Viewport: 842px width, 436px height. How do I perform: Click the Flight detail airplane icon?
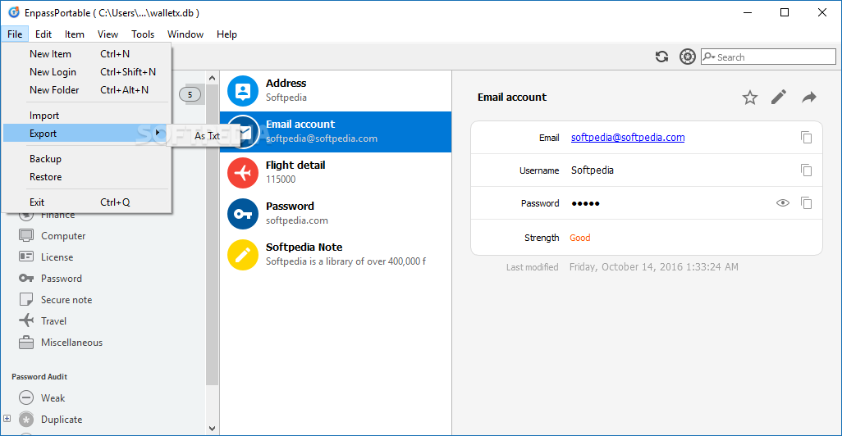click(243, 173)
